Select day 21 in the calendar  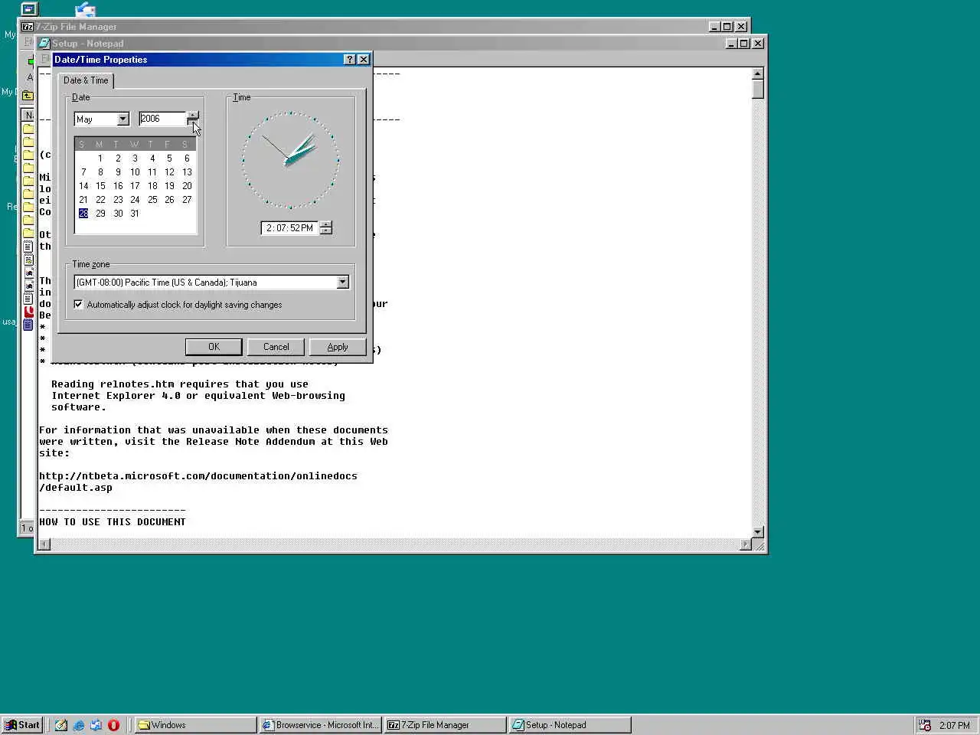click(x=83, y=200)
